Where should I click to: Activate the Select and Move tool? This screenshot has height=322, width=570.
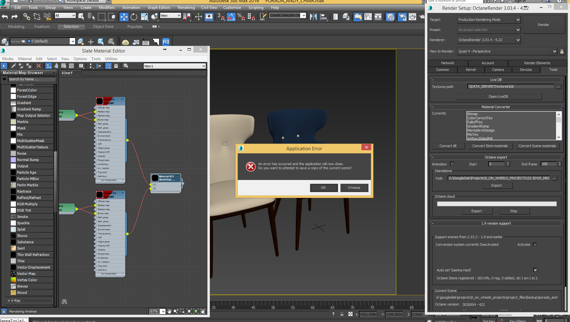point(124,17)
